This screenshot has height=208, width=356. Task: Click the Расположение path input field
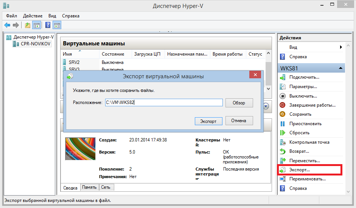click(164, 103)
